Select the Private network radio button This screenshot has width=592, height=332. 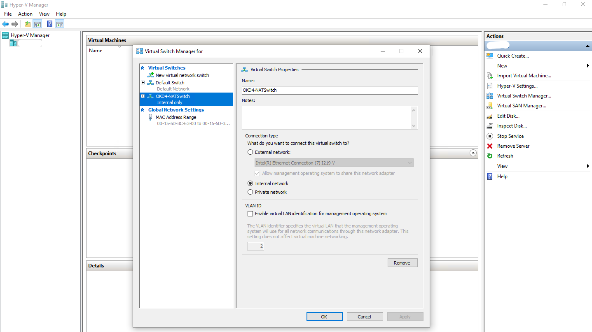pyautogui.click(x=250, y=192)
